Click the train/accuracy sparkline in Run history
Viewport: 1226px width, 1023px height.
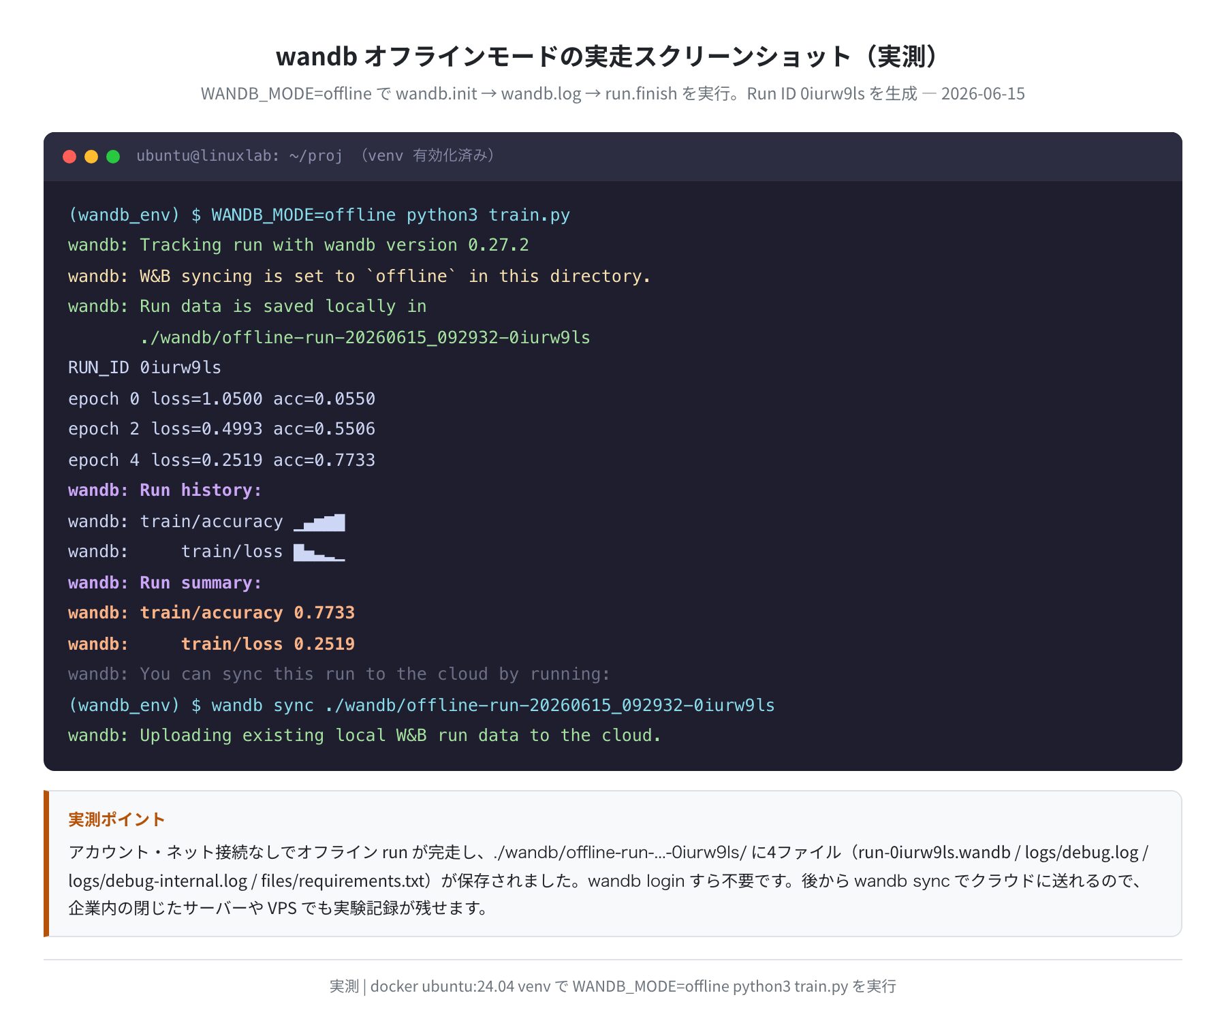point(319,522)
